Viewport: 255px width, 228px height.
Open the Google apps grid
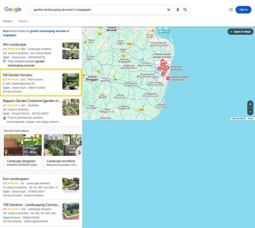[231, 10]
